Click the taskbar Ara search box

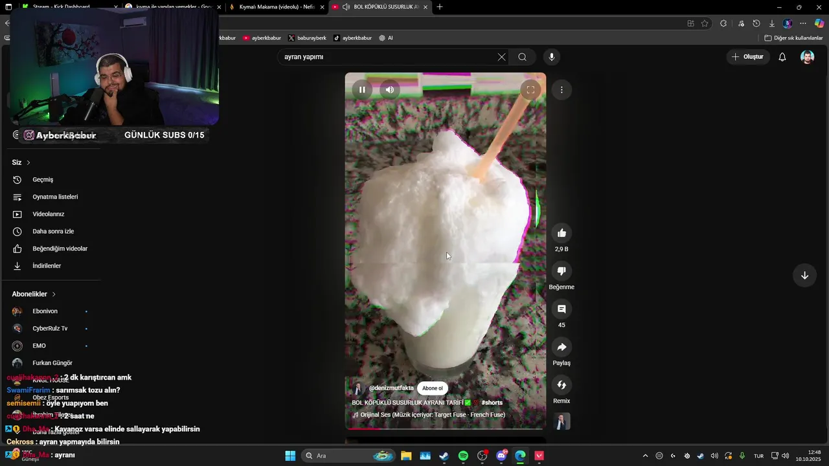348,456
